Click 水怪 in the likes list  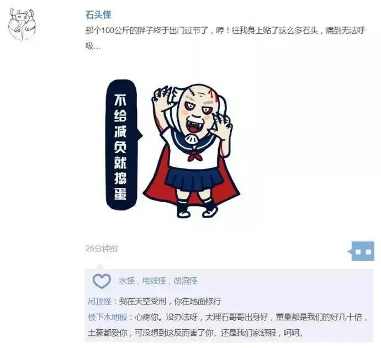click(126, 281)
